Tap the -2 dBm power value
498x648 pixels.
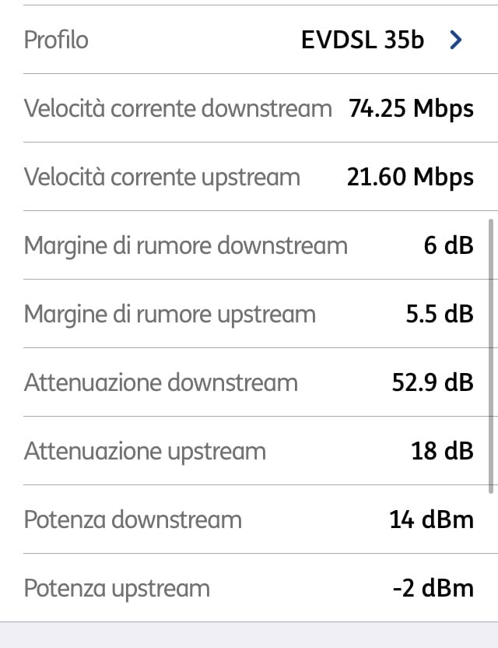pyautogui.click(x=433, y=588)
